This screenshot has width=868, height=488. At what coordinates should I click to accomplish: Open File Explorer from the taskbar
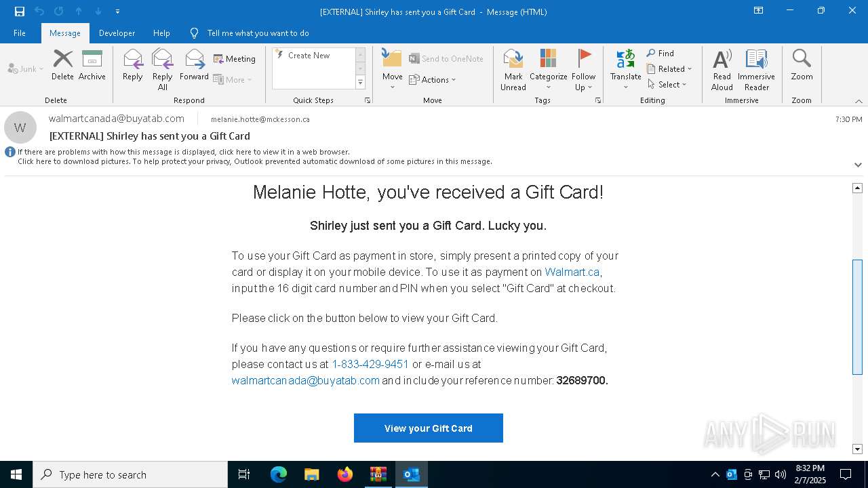pyautogui.click(x=311, y=474)
